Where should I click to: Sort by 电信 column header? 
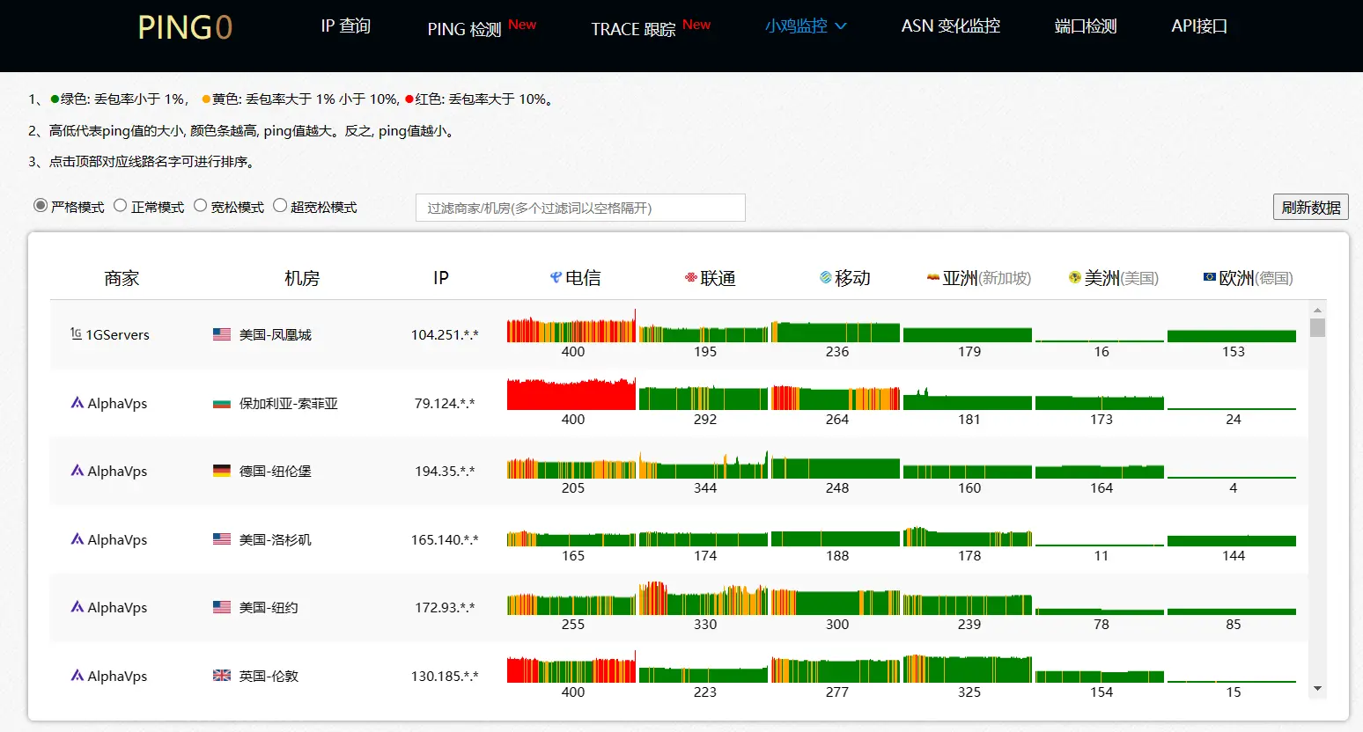pos(575,278)
